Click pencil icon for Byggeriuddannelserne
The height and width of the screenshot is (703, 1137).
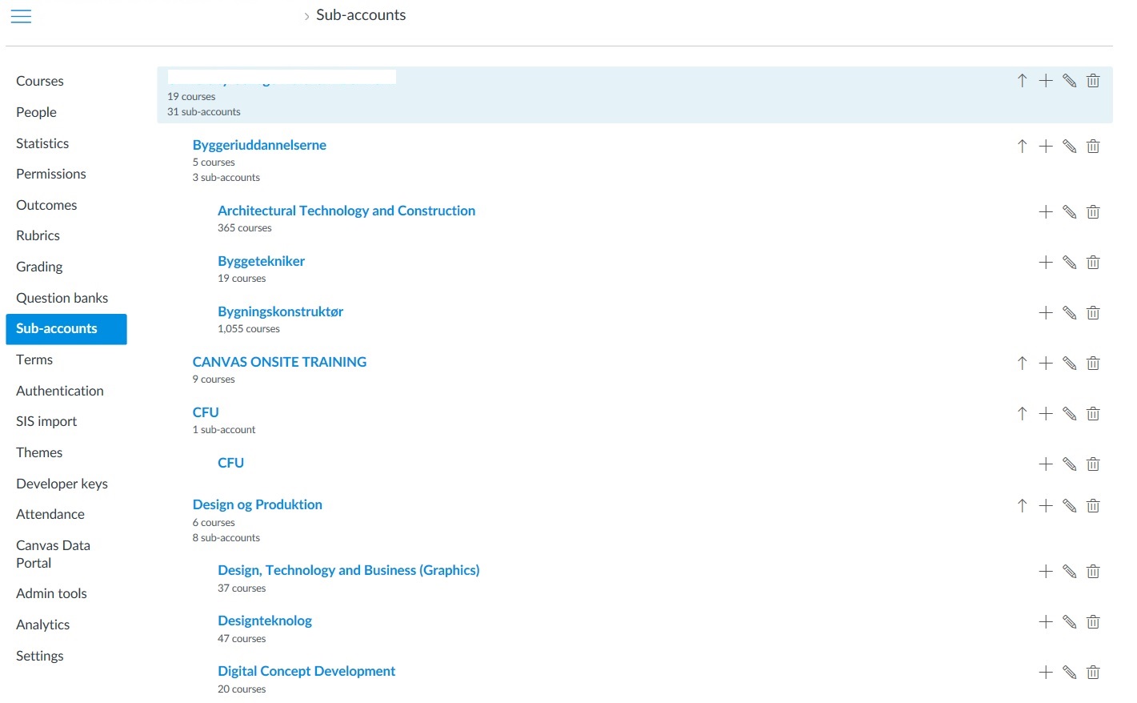tap(1069, 147)
